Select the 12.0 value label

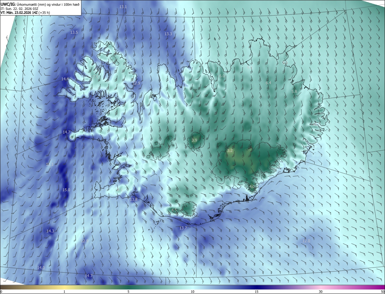[306, 241]
